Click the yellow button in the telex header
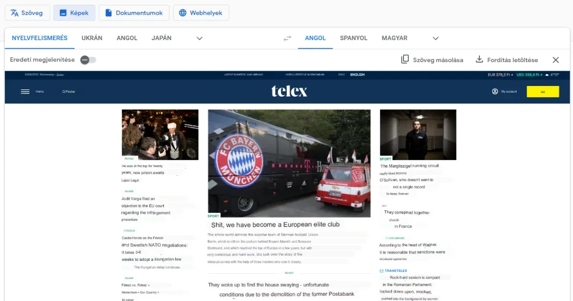 pyautogui.click(x=543, y=92)
